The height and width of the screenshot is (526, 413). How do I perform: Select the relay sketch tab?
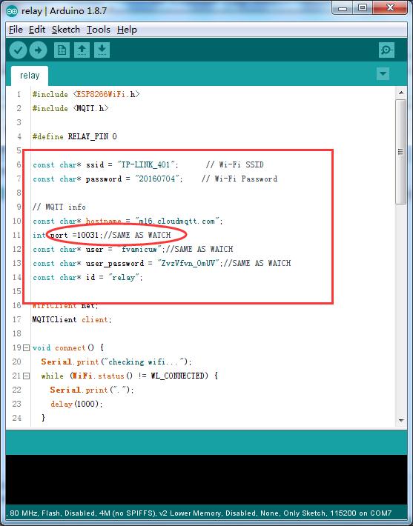30,76
